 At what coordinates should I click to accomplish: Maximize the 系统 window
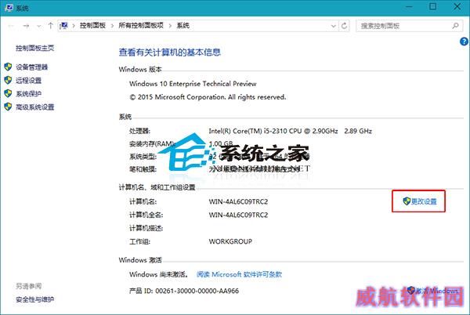433,6
